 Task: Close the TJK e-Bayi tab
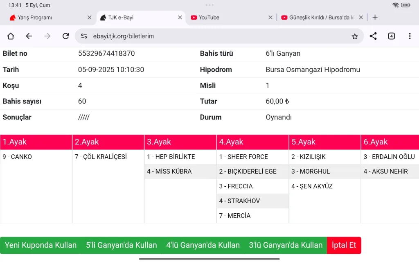(x=180, y=18)
